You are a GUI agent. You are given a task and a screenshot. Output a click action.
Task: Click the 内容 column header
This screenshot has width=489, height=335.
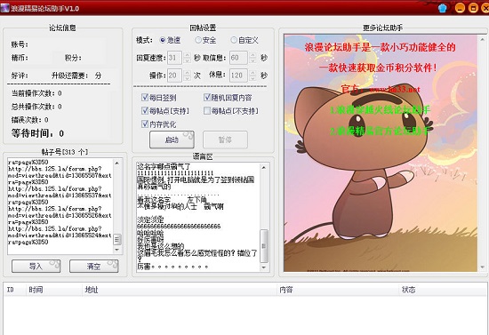(x=338, y=290)
